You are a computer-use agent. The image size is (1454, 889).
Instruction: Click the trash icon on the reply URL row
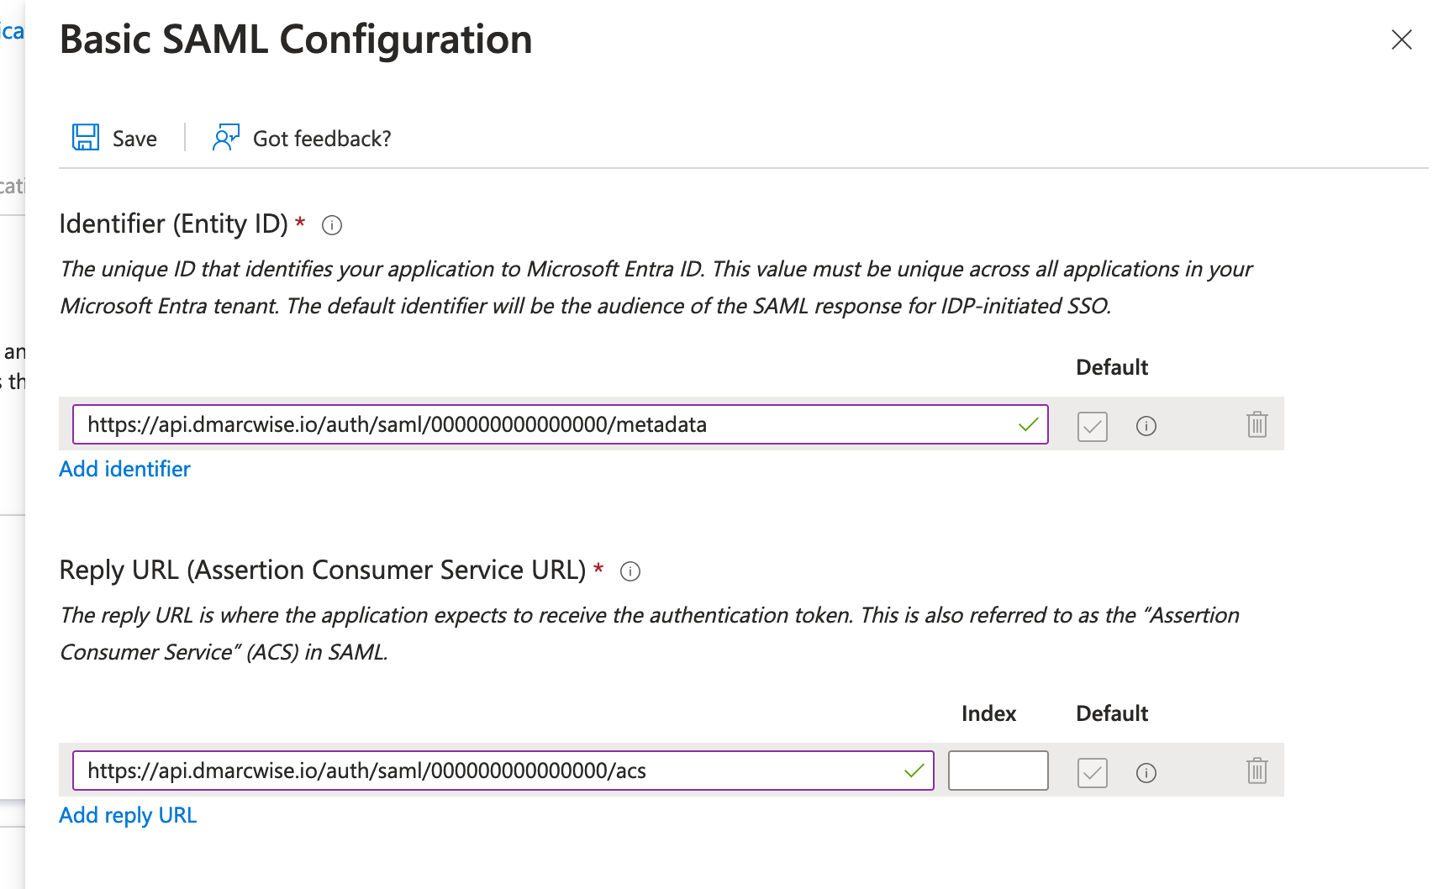1256,771
